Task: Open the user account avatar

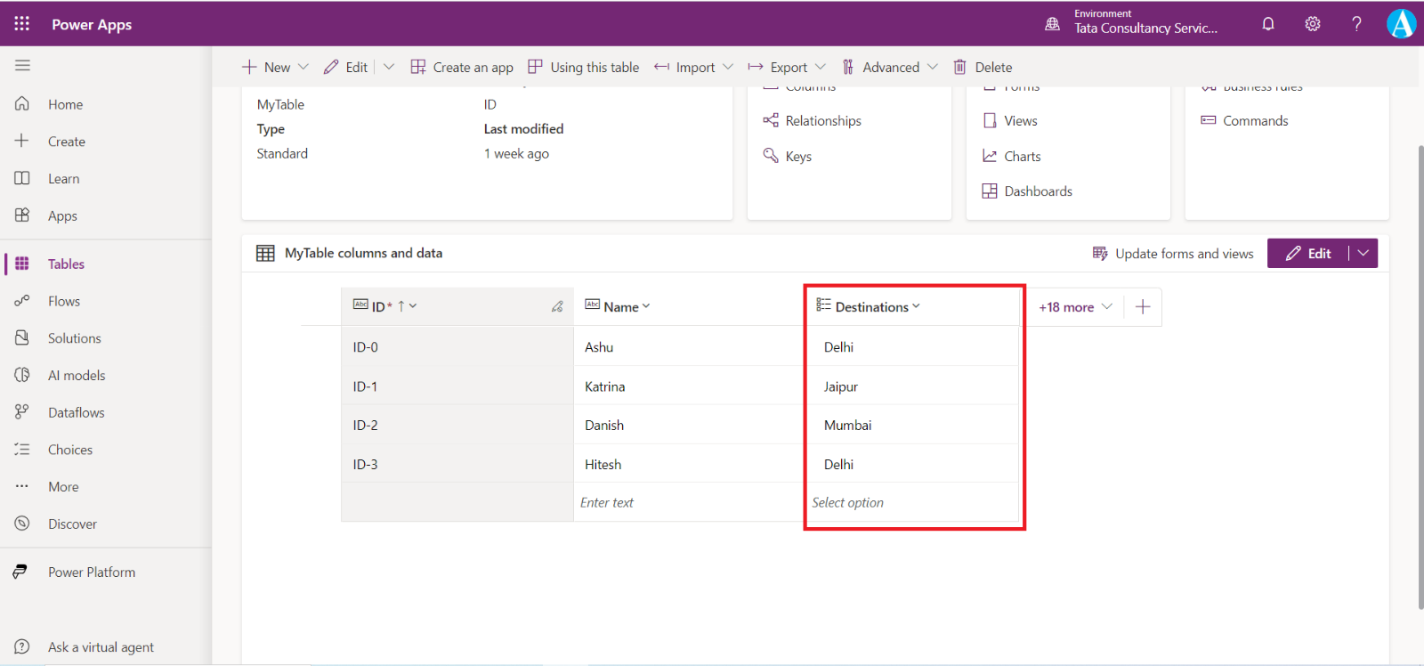Action: 1401,24
